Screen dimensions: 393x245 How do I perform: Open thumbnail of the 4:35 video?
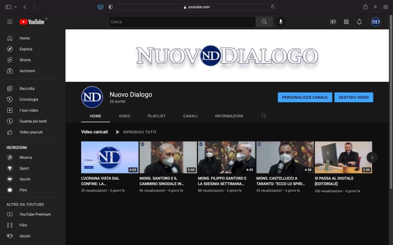coord(226,157)
